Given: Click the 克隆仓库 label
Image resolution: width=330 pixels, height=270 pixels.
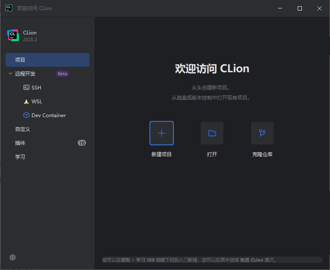Looking at the screenshot, I should [x=262, y=154].
